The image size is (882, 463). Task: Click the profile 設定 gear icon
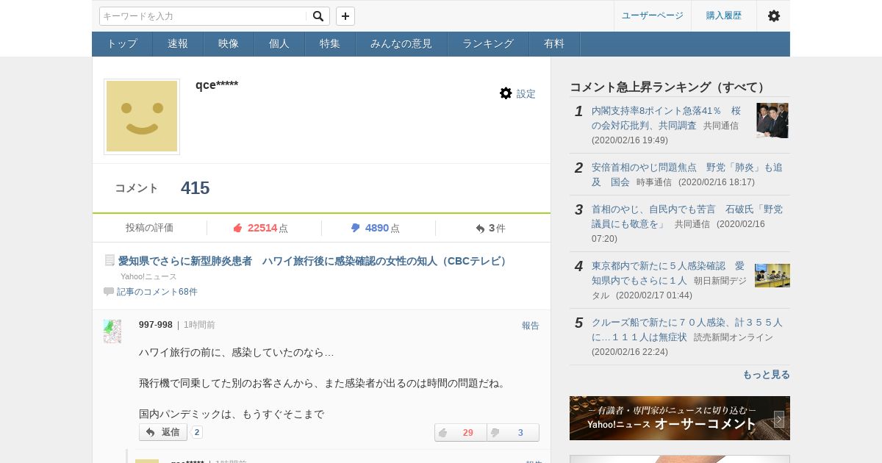click(x=506, y=93)
